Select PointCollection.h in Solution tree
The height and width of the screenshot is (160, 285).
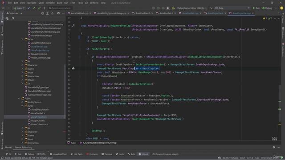(40, 124)
